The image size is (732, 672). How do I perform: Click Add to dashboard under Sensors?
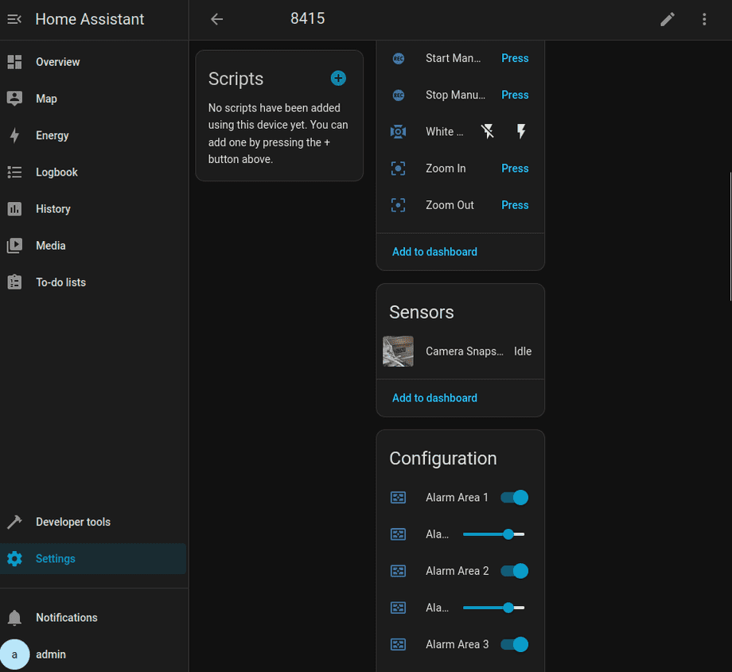pyautogui.click(x=434, y=398)
